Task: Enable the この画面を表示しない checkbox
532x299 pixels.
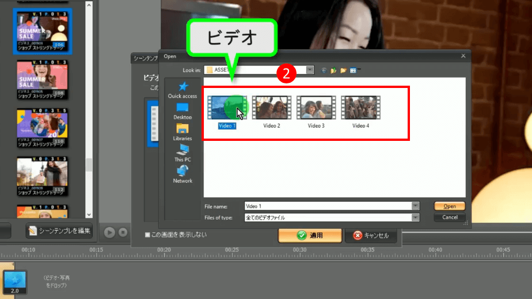Action: click(147, 235)
